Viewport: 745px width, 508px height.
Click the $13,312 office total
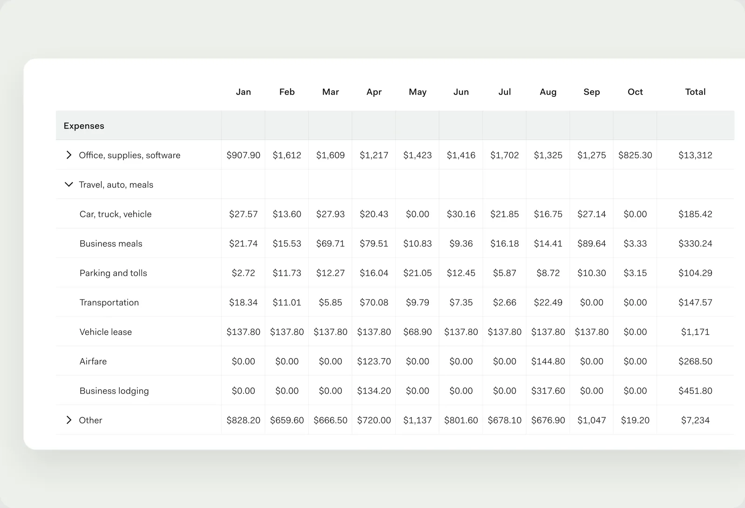click(x=695, y=155)
